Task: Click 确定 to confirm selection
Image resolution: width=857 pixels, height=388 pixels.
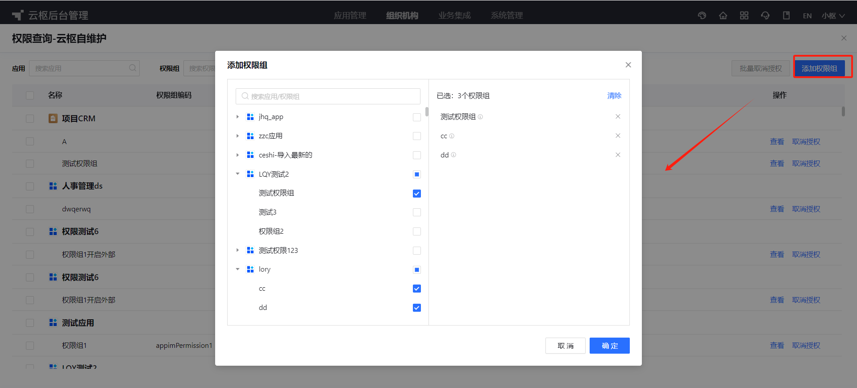Action: click(x=610, y=346)
